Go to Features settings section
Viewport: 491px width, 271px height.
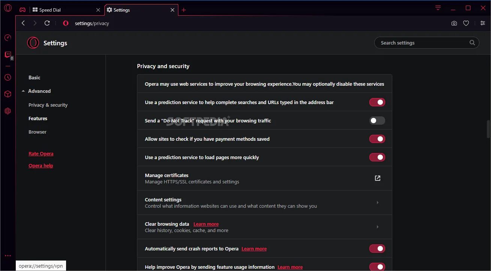point(38,118)
